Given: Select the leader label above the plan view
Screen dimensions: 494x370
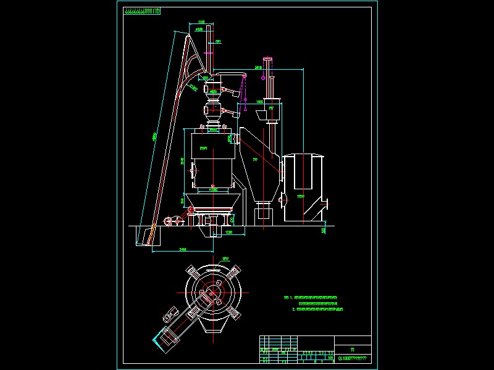Looking at the screenshot, I should pos(226,258).
